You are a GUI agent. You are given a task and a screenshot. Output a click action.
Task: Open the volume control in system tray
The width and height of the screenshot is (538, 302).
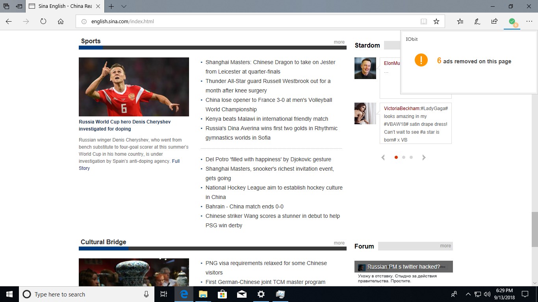coord(487,294)
